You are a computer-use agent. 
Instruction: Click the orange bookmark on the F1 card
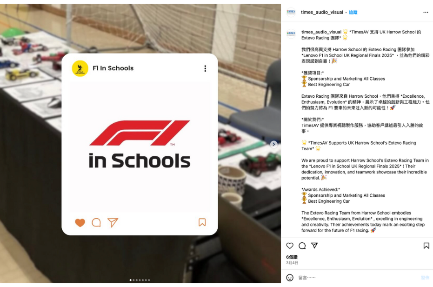tap(202, 222)
